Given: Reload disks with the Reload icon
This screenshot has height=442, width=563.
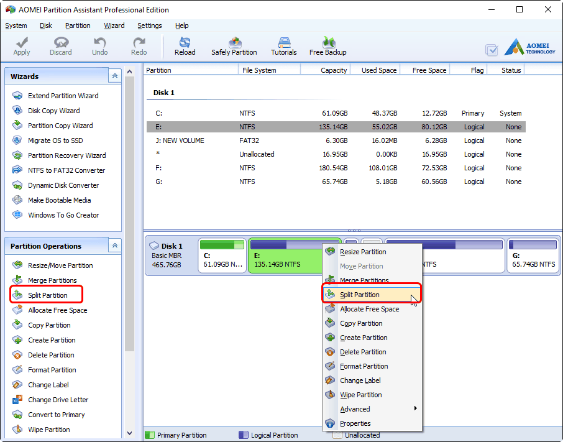Looking at the screenshot, I should click(x=185, y=47).
